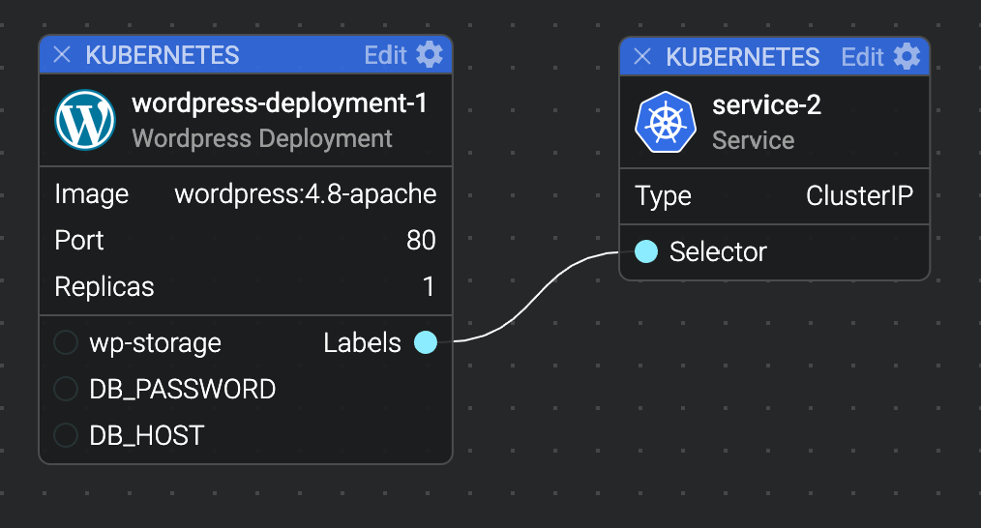
Task: Click the wp-storage label text
Action: (x=155, y=343)
